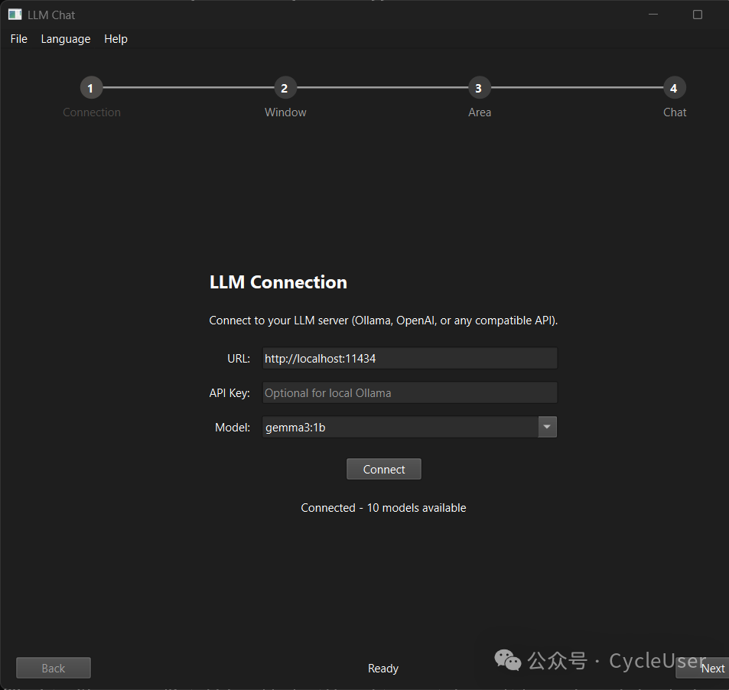Focus the API Key input field
729x690 pixels.
[x=409, y=393]
